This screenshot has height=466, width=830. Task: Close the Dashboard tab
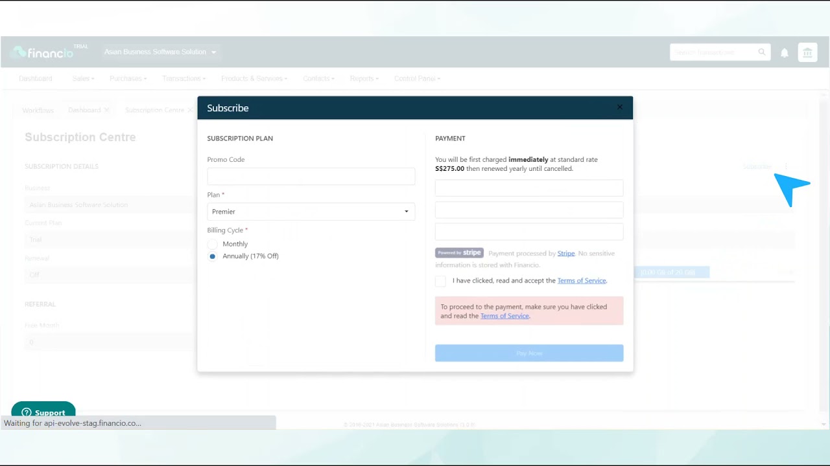click(107, 110)
